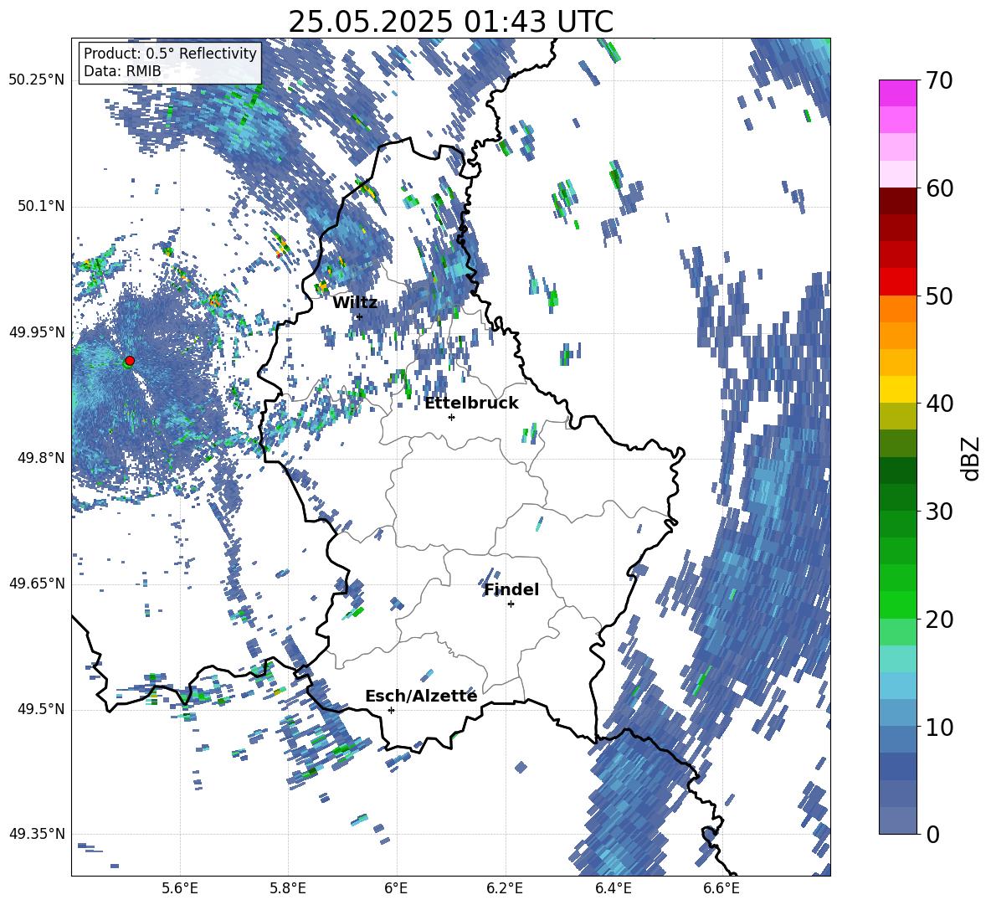The height and width of the screenshot is (905, 991).
Task: Pick the light cyan colorbar segment above 10
Action: tap(897, 686)
